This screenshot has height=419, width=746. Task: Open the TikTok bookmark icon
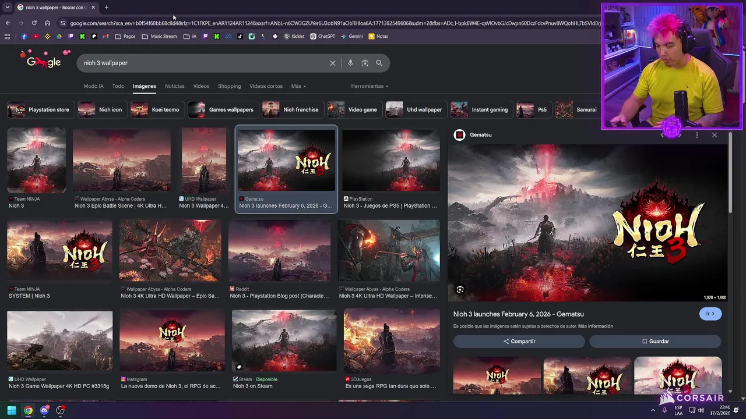[x=240, y=36]
